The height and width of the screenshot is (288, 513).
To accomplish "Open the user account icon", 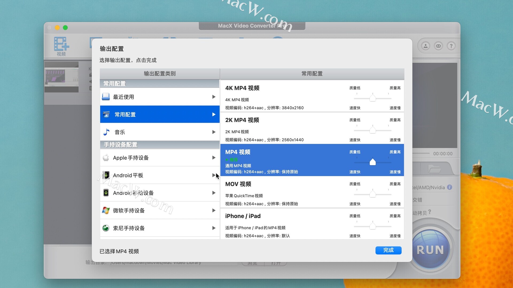I will (426, 46).
